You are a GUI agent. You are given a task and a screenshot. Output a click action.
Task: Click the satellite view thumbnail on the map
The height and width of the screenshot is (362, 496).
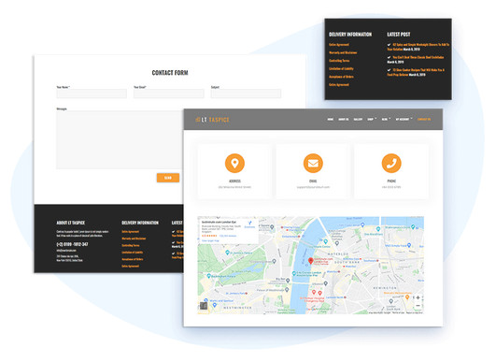coord(204,306)
